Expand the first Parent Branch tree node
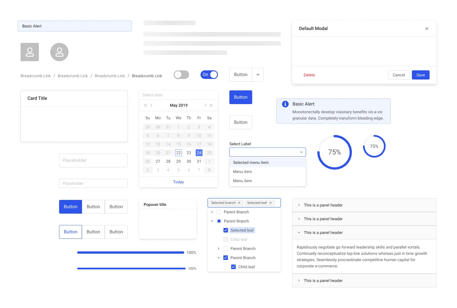Screen dimensions: 457x308 coord(212,212)
